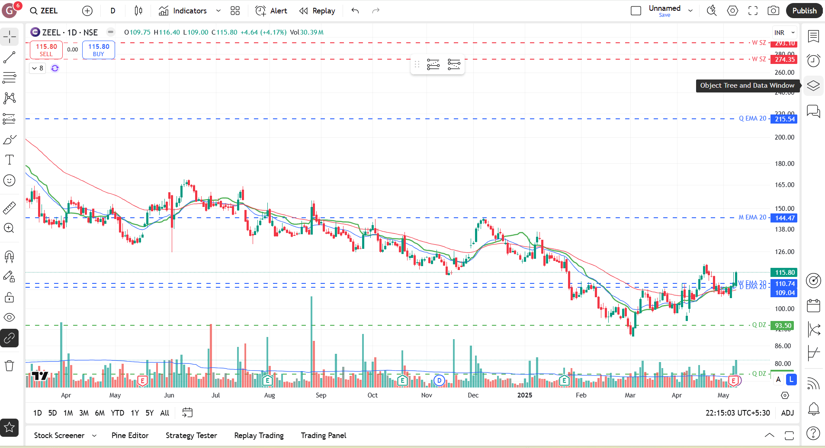Redo the last chart action
Image resolution: width=825 pixels, height=448 pixels.
pos(376,11)
